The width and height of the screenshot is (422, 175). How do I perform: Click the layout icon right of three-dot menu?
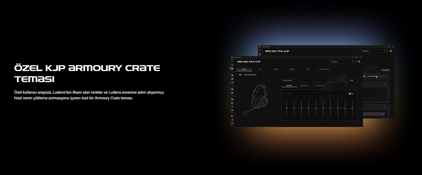tap(359, 61)
